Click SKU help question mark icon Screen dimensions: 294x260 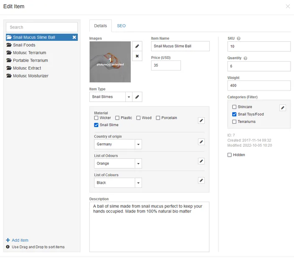coord(238,38)
